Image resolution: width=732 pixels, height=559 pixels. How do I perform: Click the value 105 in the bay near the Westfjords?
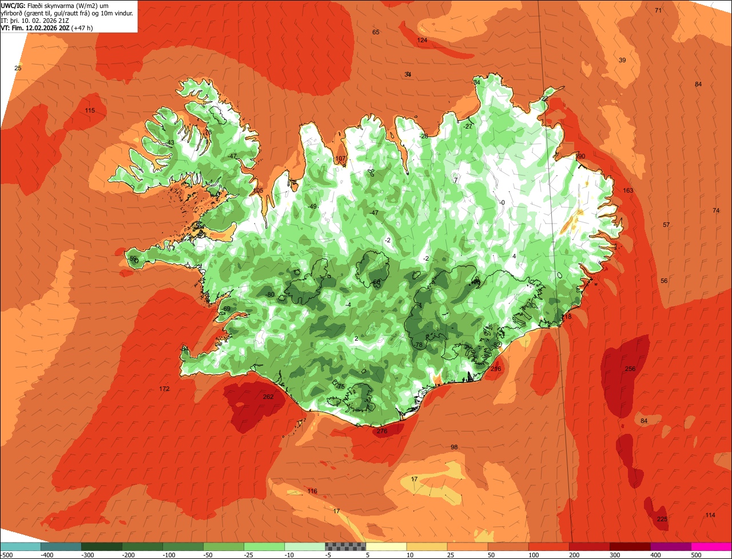(258, 190)
